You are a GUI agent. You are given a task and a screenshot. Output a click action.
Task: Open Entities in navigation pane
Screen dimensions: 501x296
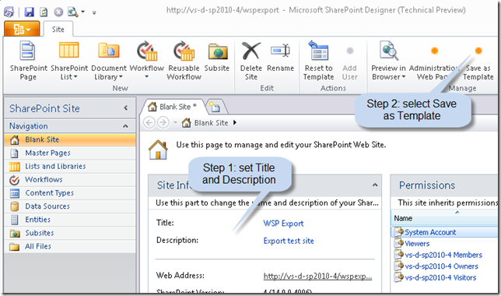(x=70, y=220)
